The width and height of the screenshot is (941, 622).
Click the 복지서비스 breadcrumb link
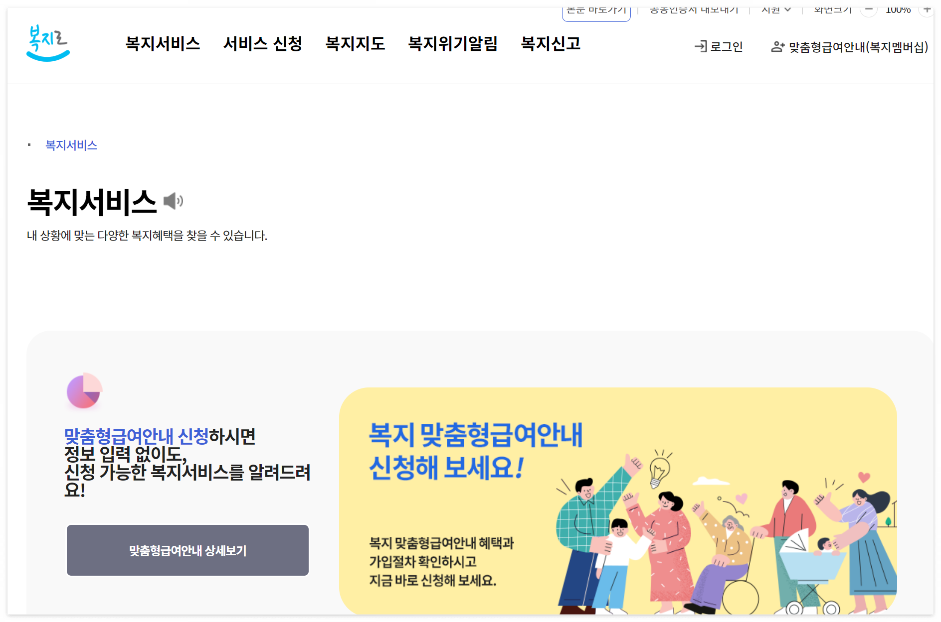coord(71,145)
